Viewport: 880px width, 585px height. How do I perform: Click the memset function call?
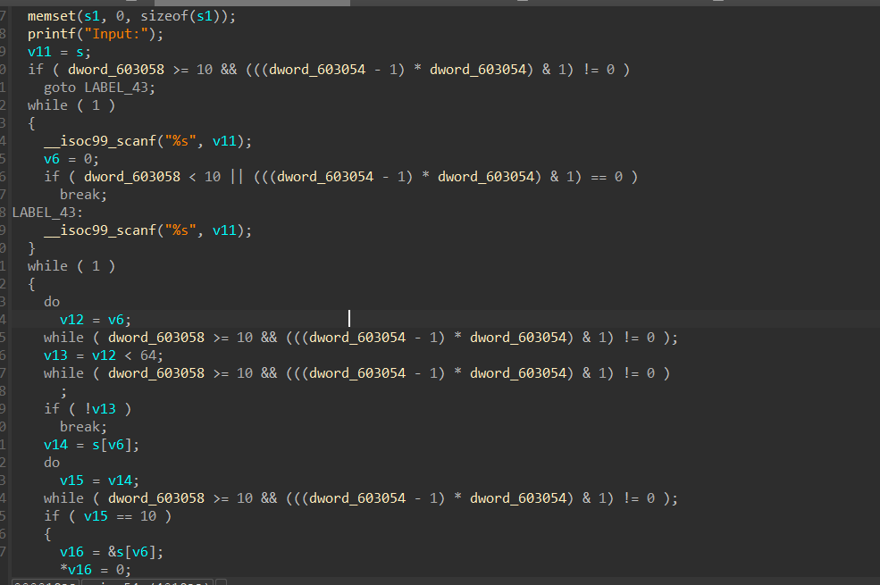[x=52, y=16]
